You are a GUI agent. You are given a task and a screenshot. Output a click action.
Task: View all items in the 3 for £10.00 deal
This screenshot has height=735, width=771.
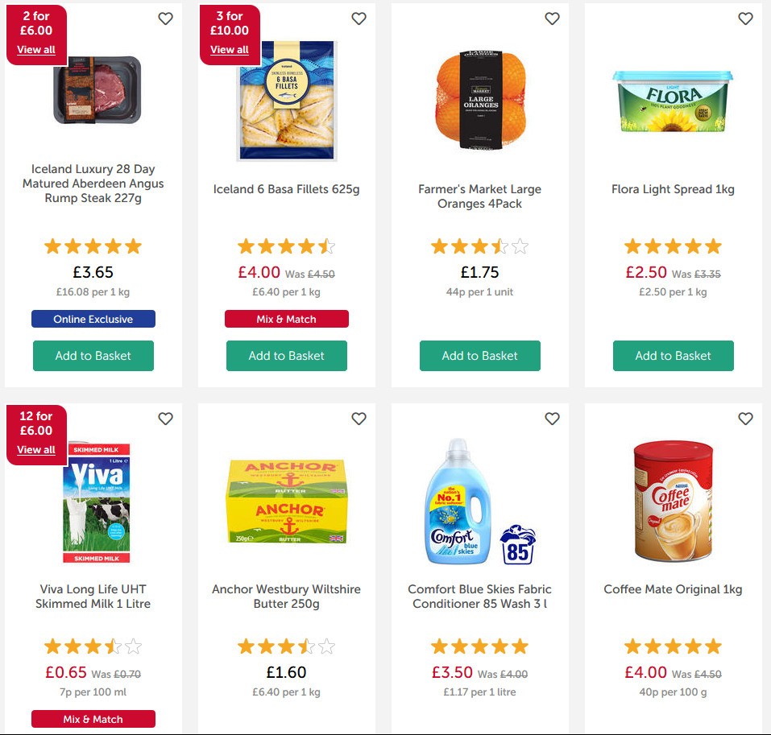point(229,49)
